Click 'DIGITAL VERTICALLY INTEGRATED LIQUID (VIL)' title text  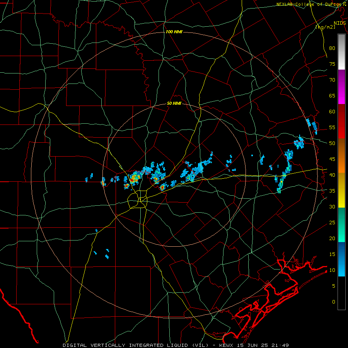point(135,345)
